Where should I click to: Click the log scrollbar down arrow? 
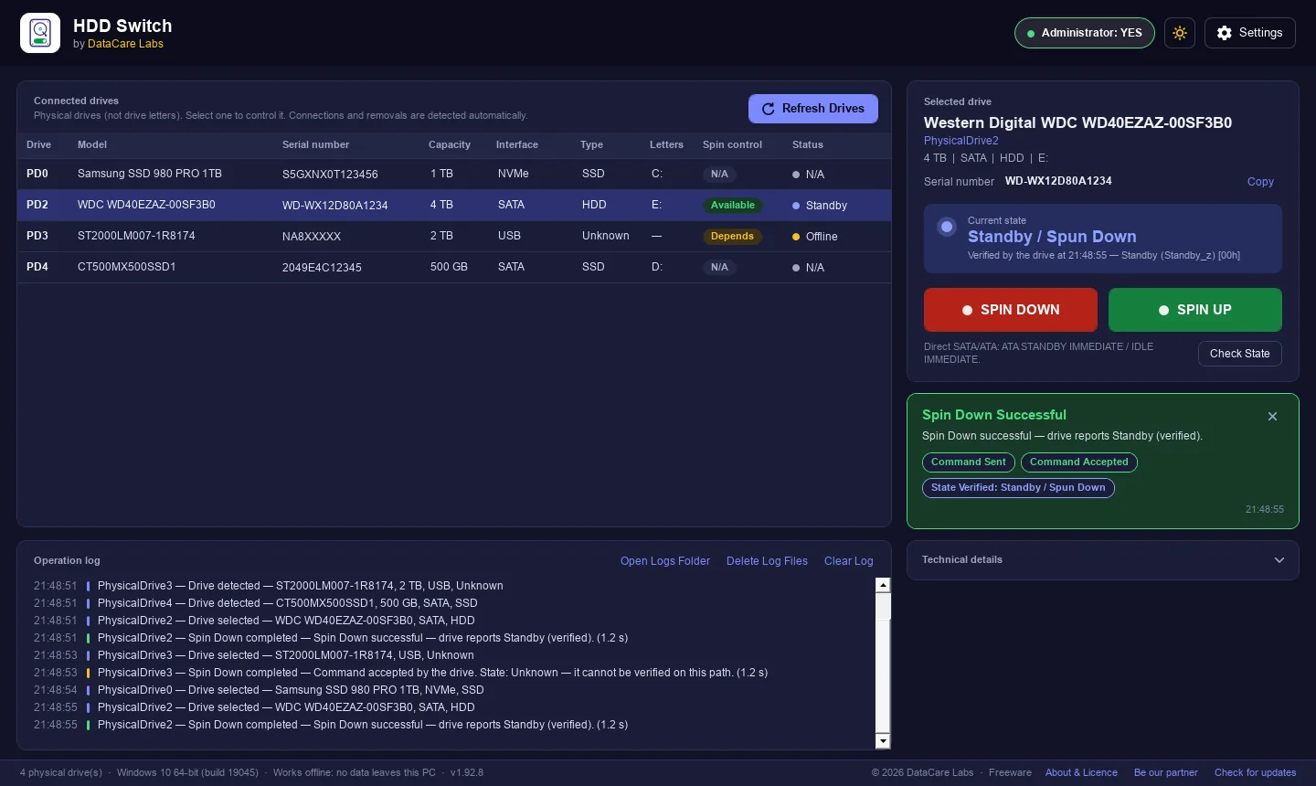click(x=883, y=740)
